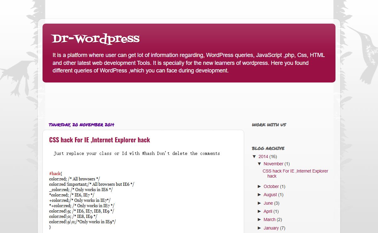This screenshot has width=378, height=233.
Task: Open the April archive link
Action: 268,211
